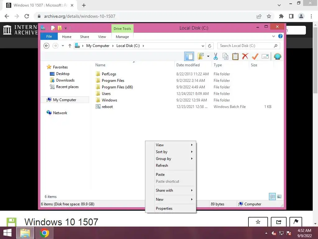This screenshot has height=239, width=318.
Task: Sort by the Type column header
Action: (x=230, y=65)
